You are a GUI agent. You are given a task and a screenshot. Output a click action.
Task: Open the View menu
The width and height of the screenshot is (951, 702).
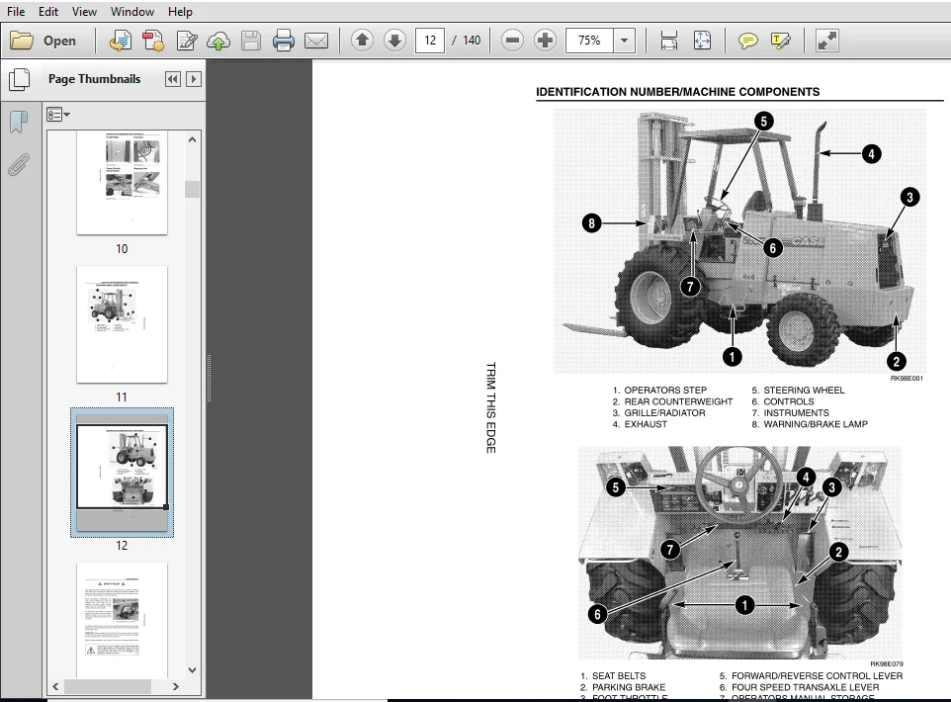pyautogui.click(x=84, y=12)
